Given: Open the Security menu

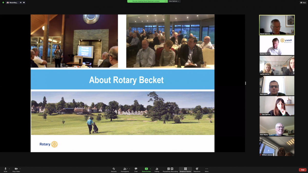Looking at the screenshot, I should point(114,170).
